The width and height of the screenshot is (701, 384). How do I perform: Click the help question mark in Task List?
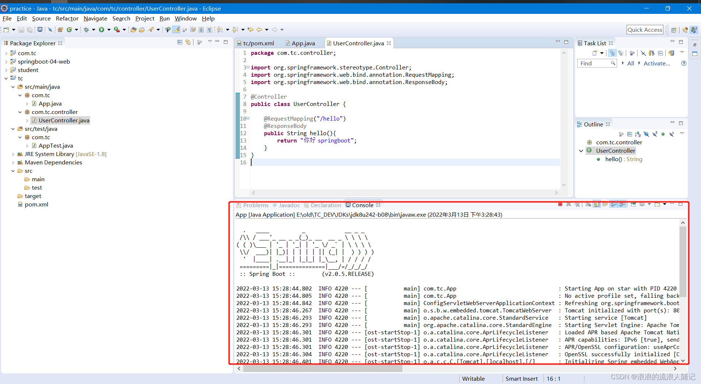(x=684, y=63)
